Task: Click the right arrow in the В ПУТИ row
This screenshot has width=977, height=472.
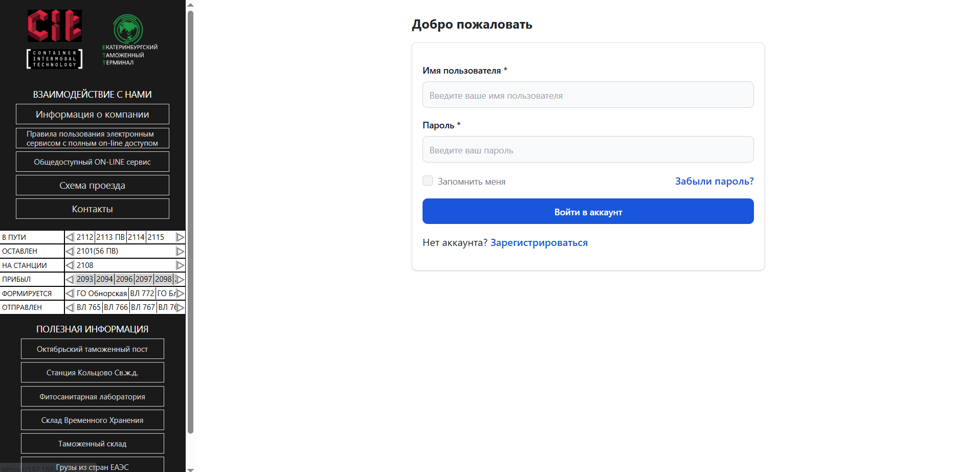Action: pyautogui.click(x=180, y=237)
